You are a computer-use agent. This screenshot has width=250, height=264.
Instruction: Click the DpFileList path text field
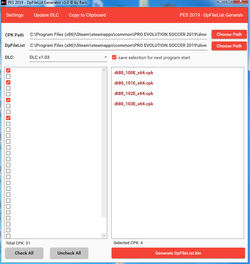(118, 46)
